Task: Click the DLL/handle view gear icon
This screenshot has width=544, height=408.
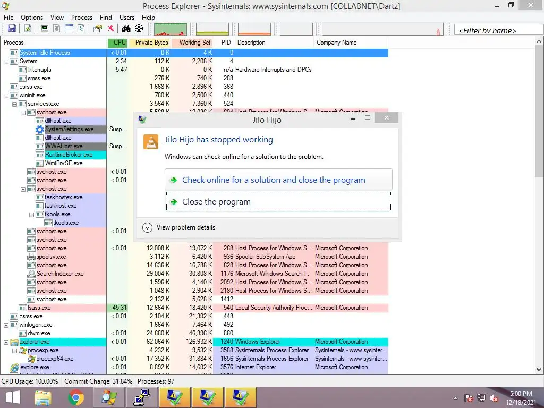Action: tap(81, 29)
